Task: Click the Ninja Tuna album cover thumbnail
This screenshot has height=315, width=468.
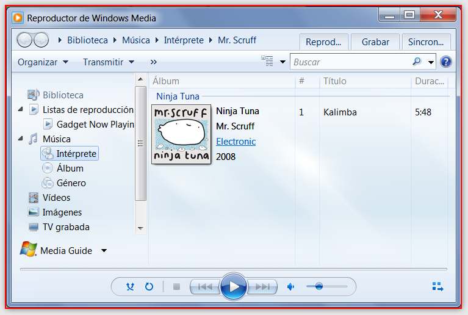Action: click(x=181, y=134)
